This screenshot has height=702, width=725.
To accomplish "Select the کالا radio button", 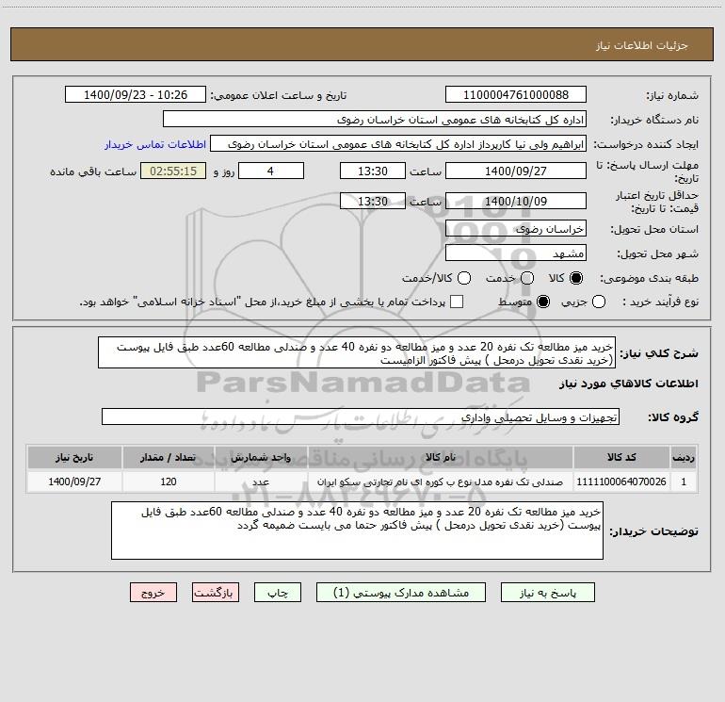I will click(576, 278).
